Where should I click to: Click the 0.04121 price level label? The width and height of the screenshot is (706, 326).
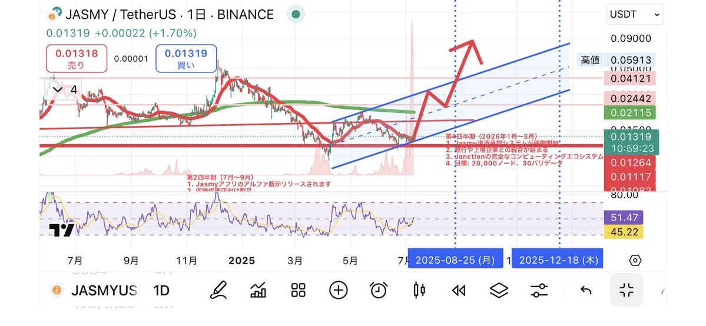(x=631, y=78)
